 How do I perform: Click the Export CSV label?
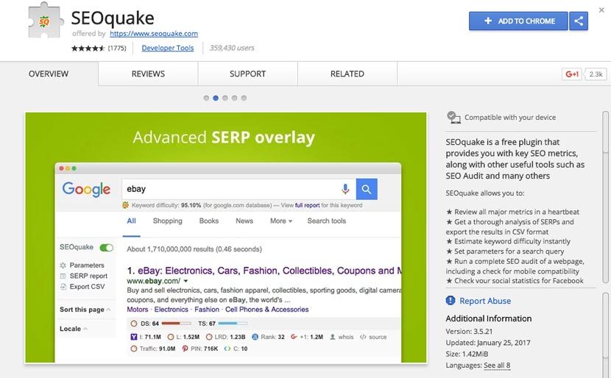[88, 287]
